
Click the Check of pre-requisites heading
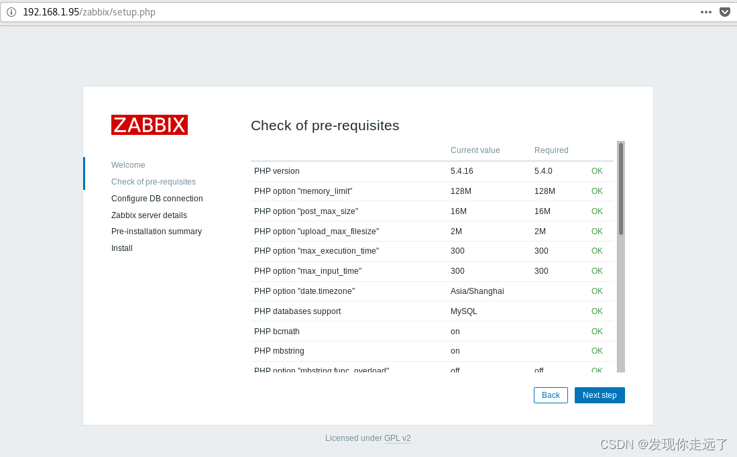[325, 125]
